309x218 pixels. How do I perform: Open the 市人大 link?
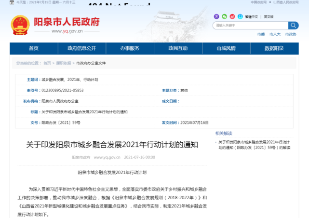[275, 34]
